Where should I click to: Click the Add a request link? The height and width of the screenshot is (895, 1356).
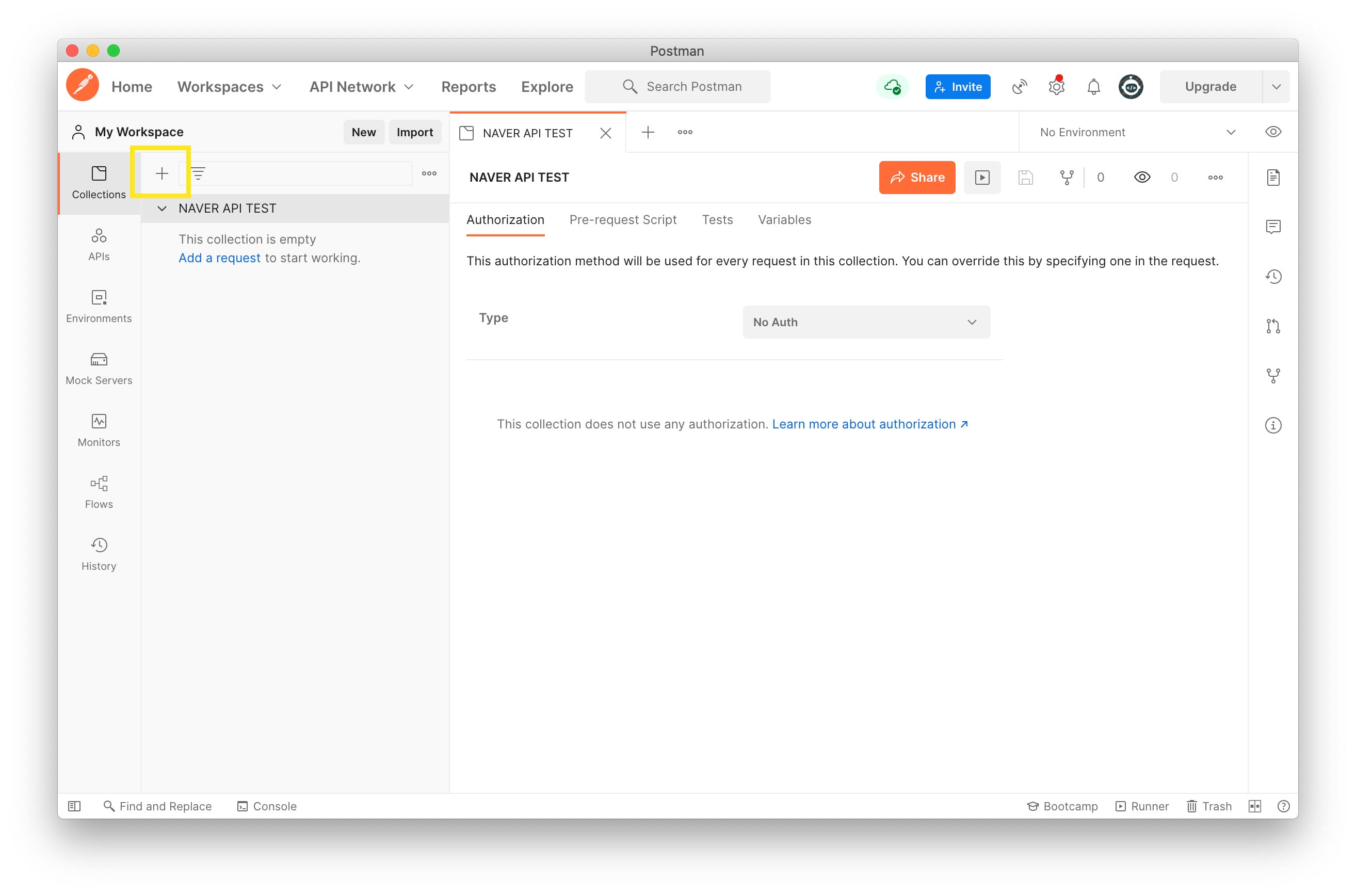219,258
